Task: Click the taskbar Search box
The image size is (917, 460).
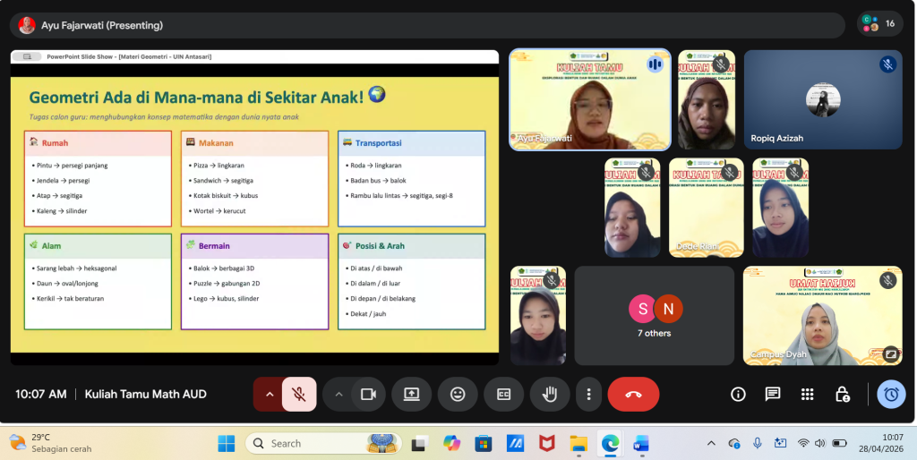Action: coord(323,444)
